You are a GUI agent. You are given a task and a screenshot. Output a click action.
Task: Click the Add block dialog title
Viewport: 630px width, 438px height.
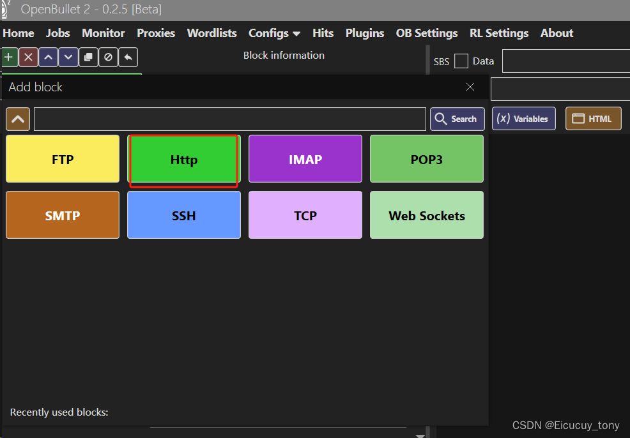tap(35, 87)
